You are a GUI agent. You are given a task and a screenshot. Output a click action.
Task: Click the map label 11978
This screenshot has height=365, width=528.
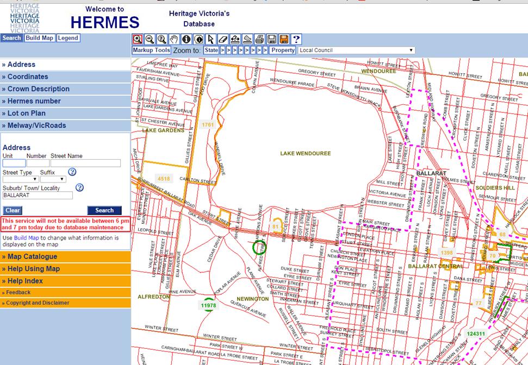click(208, 305)
